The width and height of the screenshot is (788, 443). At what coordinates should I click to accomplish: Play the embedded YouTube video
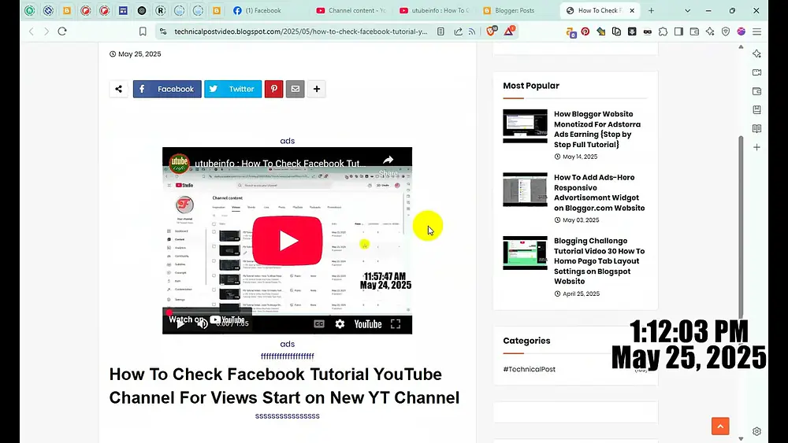(x=288, y=240)
